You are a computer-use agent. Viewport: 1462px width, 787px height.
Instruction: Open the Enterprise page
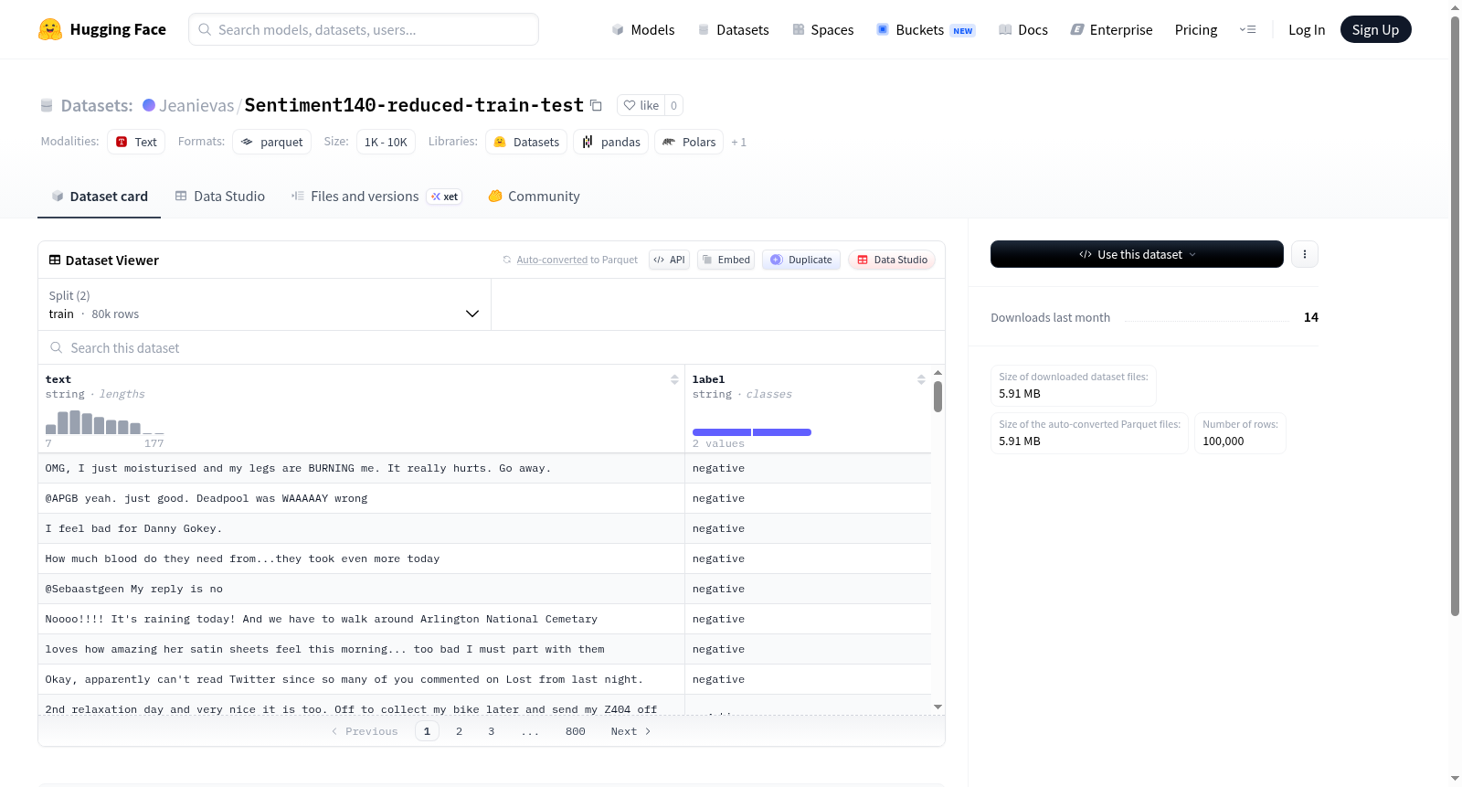[x=1111, y=29]
